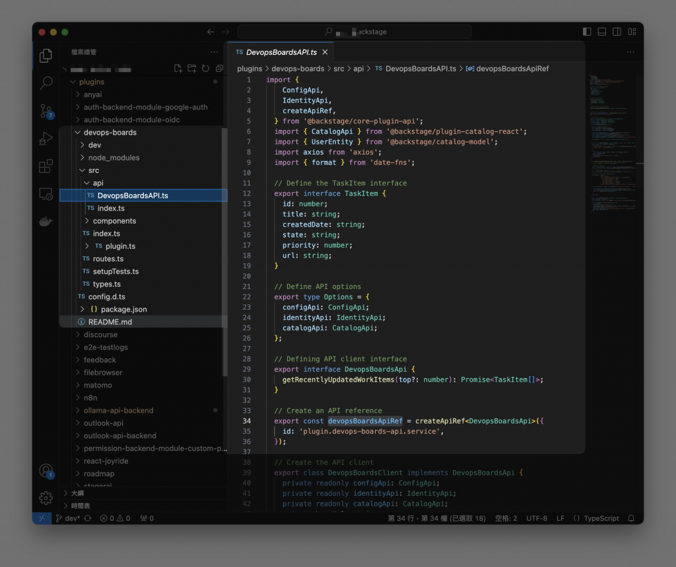Click plugins breadcrumb segment
This screenshot has width=676, height=567.
click(x=249, y=69)
